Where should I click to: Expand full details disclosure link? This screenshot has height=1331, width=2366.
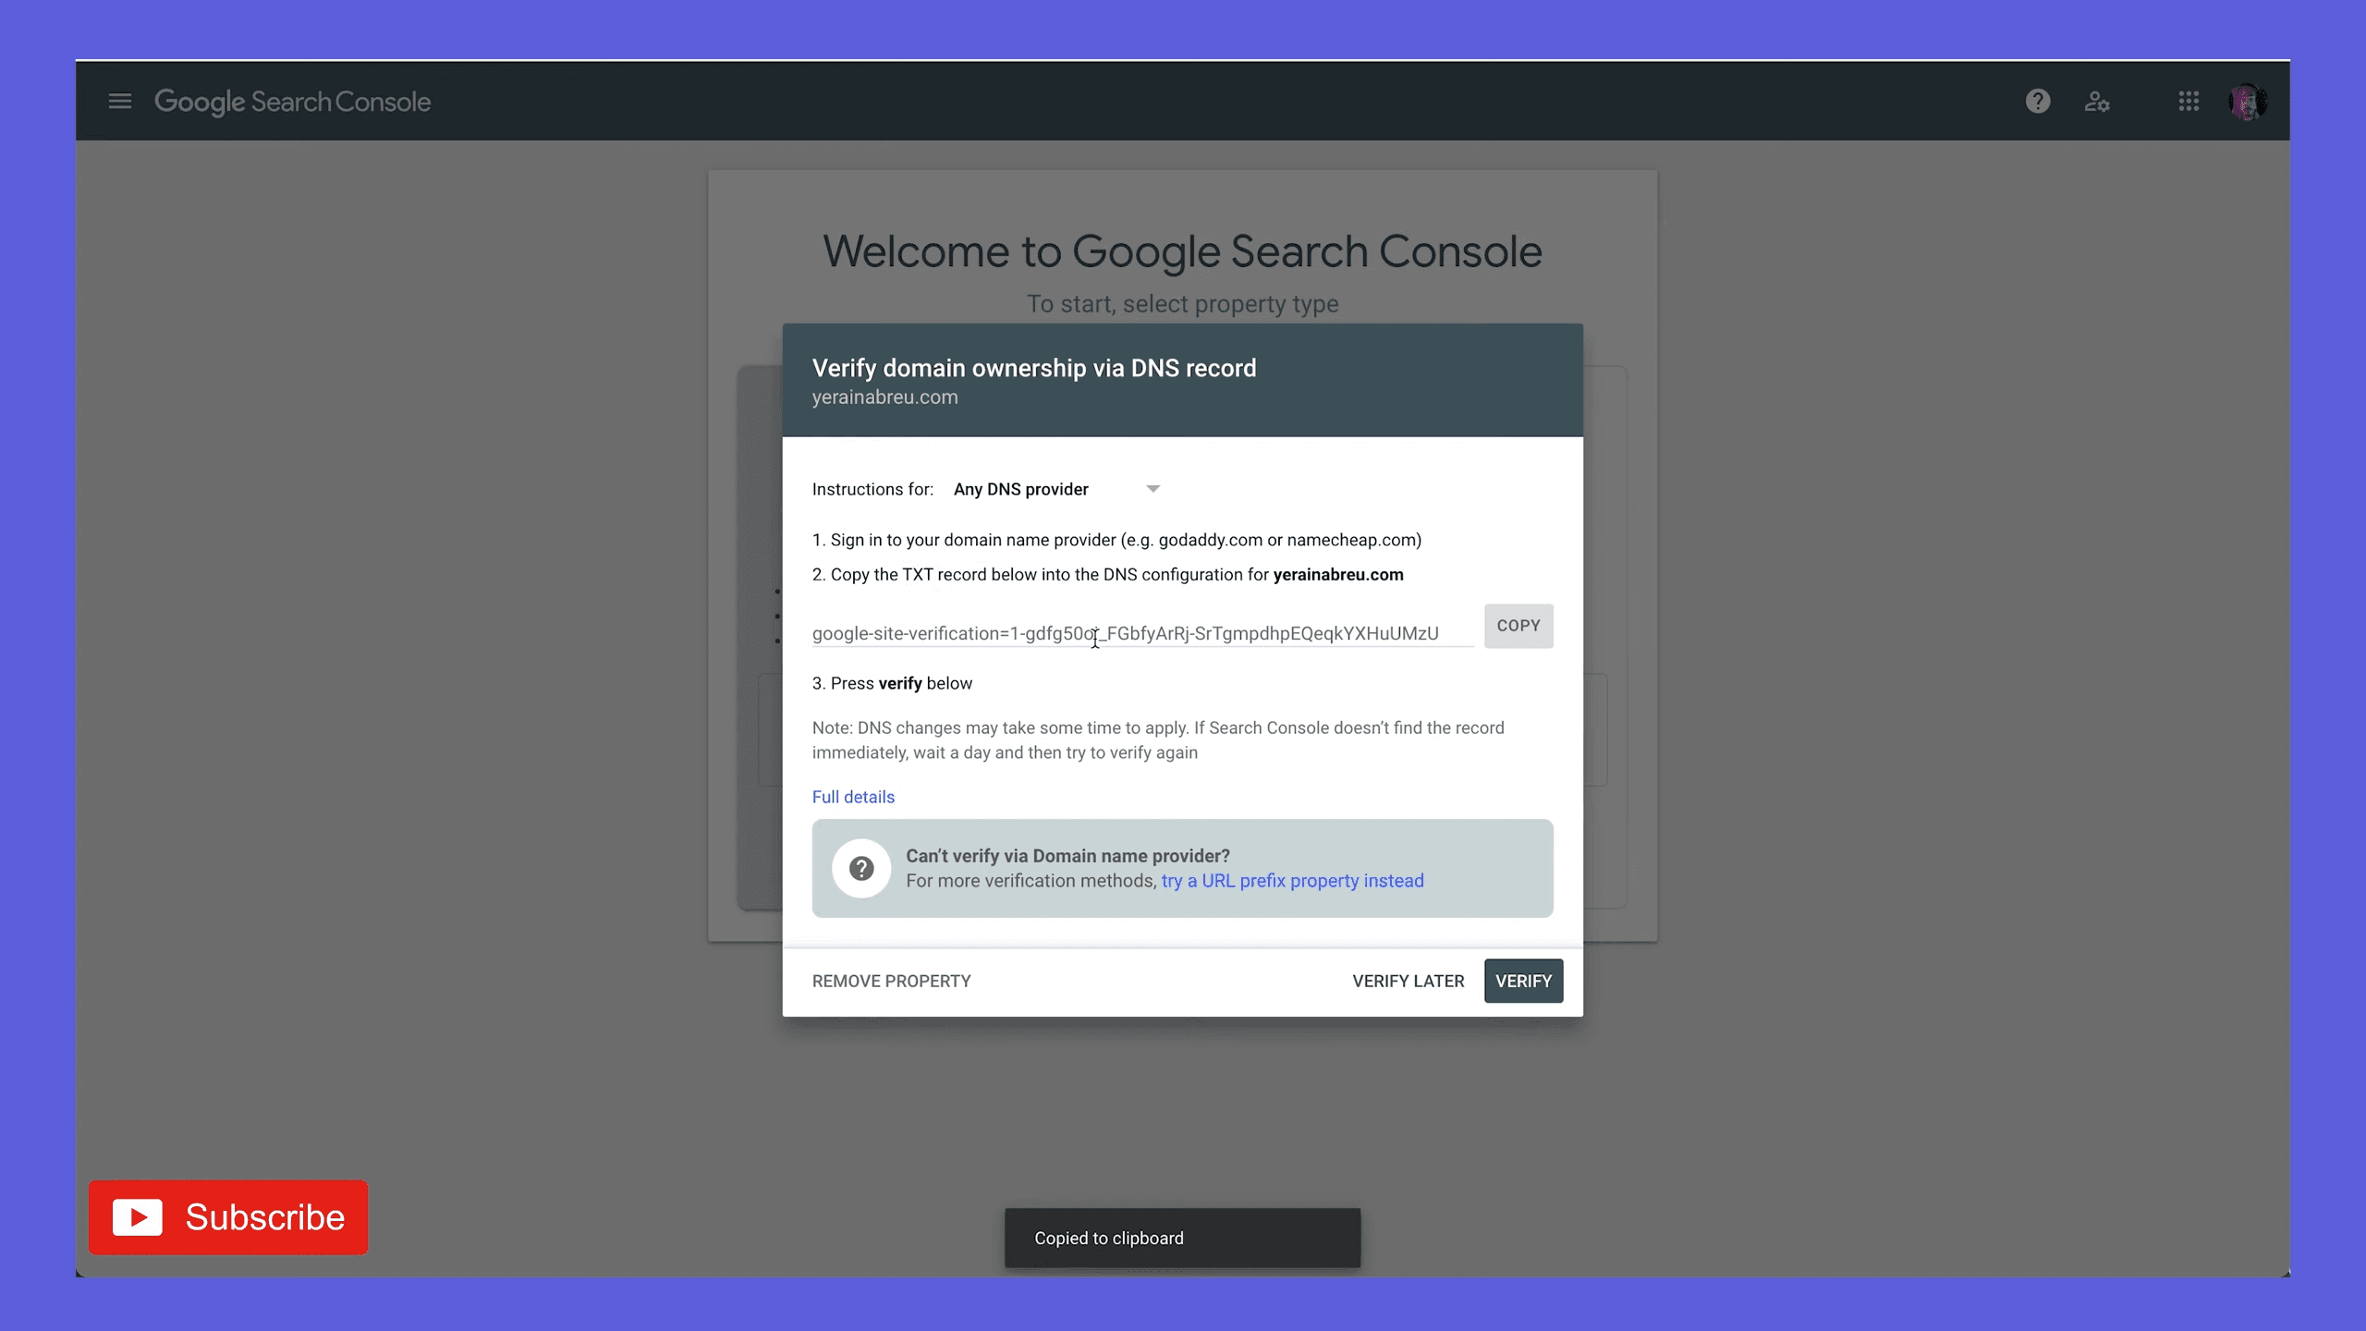click(853, 797)
